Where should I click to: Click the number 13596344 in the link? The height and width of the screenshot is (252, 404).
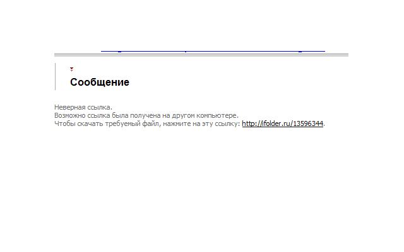(x=308, y=123)
